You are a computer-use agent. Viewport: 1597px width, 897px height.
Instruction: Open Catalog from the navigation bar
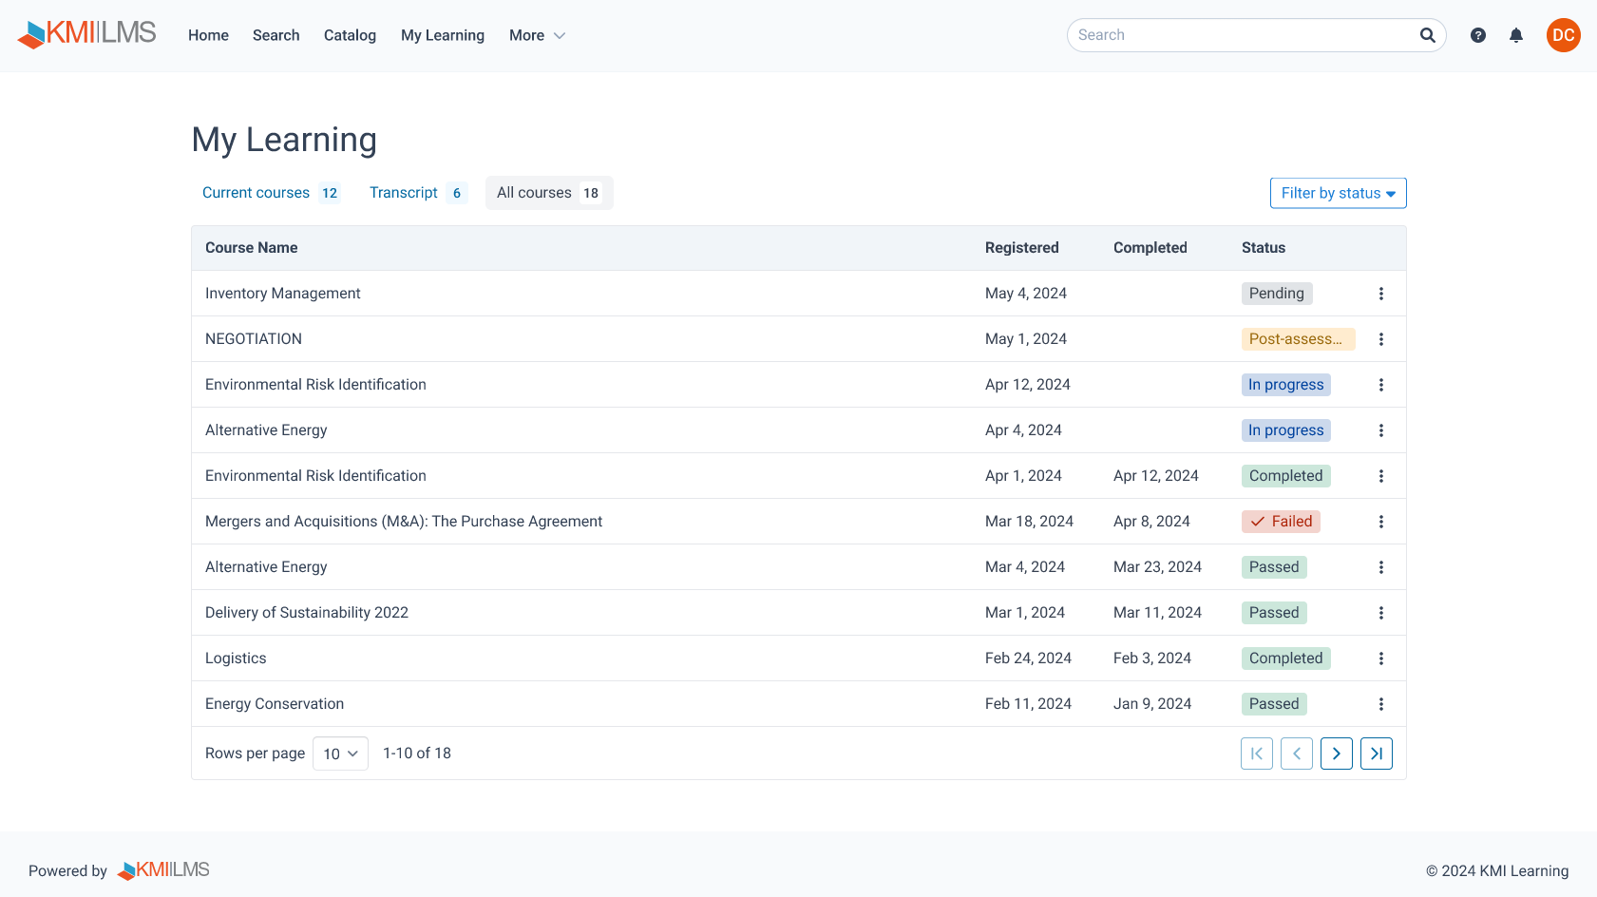click(x=350, y=35)
